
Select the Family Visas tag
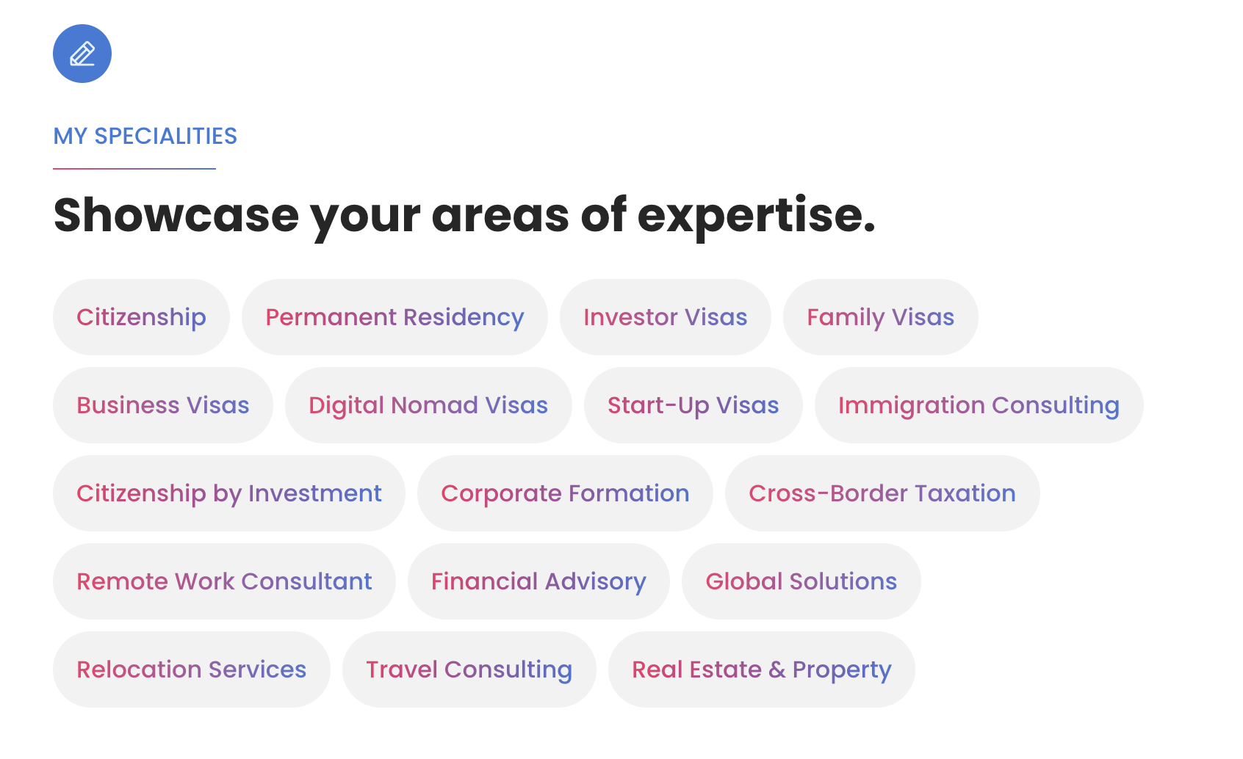tap(881, 317)
